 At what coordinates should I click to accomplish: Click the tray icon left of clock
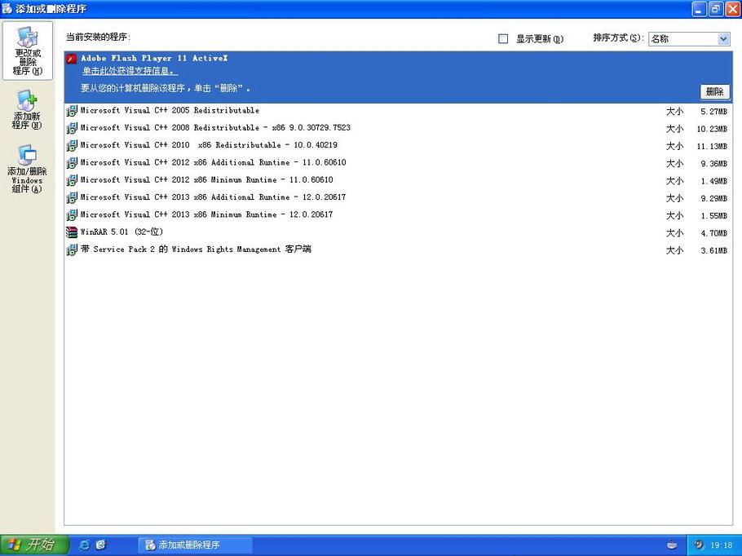699,545
